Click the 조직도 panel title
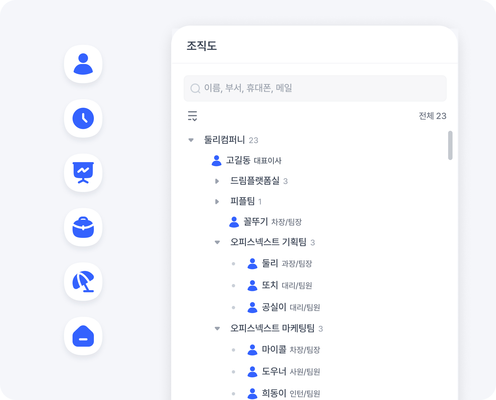Image resolution: width=496 pixels, height=400 pixels. (202, 46)
